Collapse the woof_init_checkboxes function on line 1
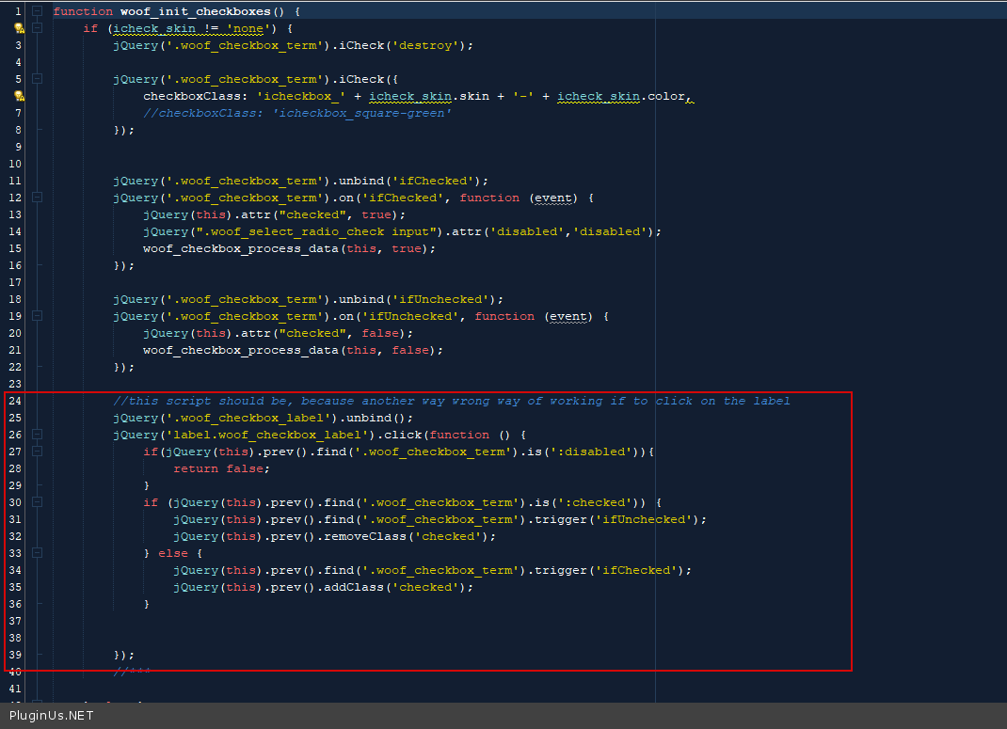 [37, 11]
